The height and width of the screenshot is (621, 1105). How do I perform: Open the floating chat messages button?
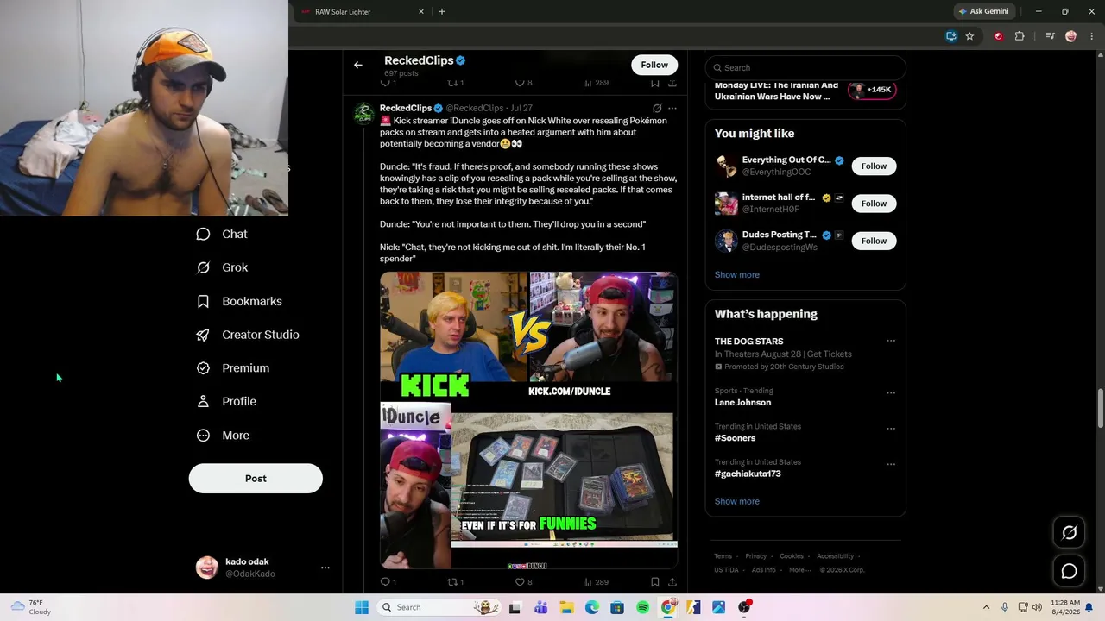pos(1069,571)
